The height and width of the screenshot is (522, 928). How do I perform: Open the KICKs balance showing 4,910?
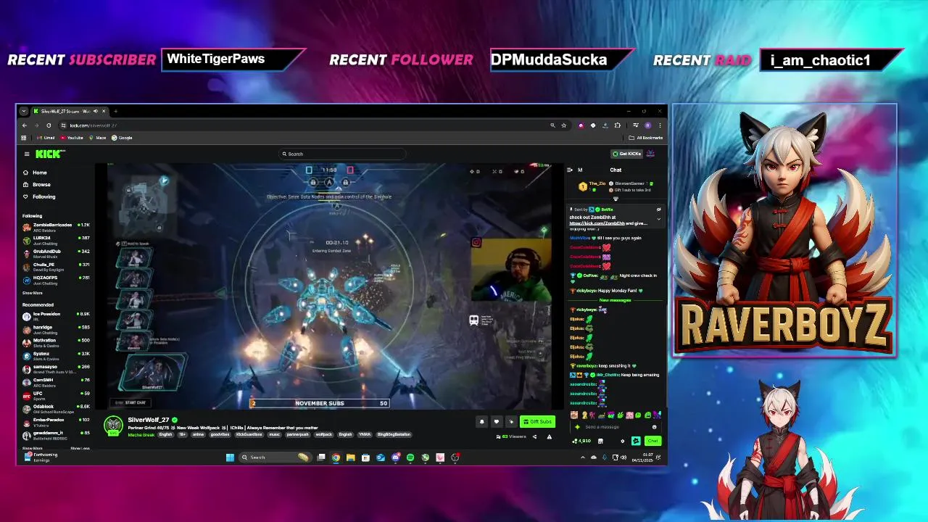(x=581, y=441)
